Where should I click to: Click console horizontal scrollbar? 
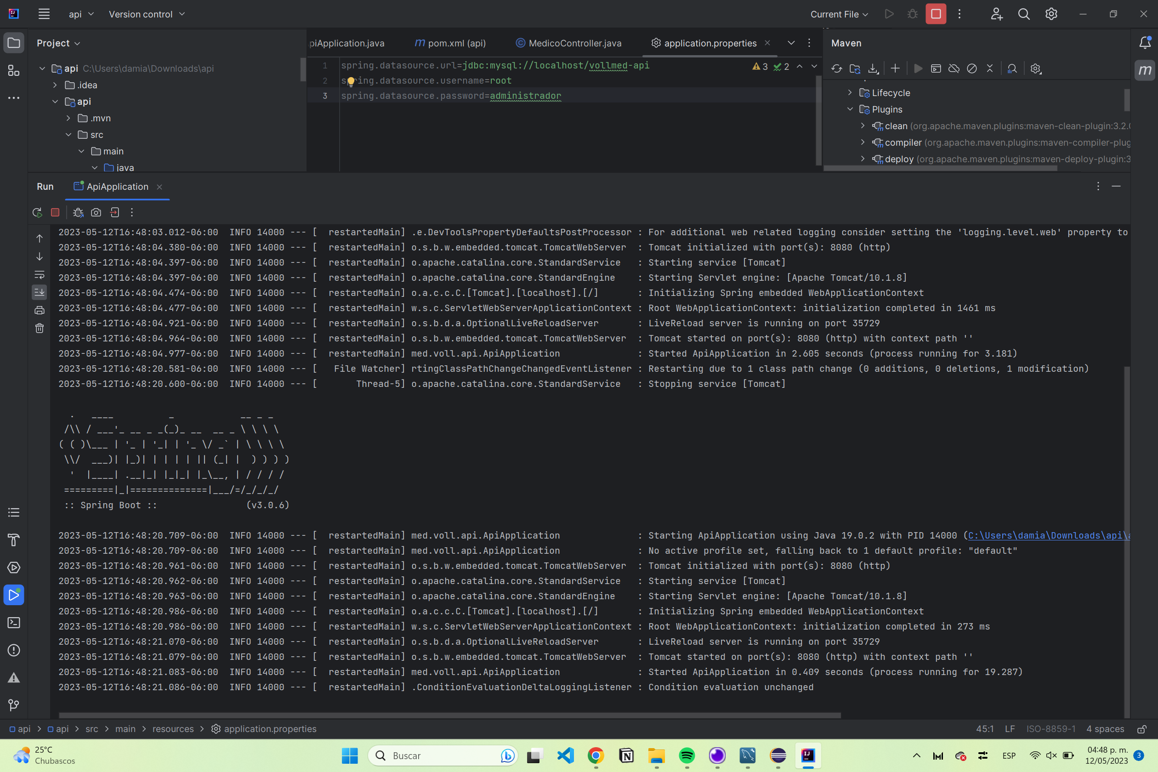pos(449,715)
